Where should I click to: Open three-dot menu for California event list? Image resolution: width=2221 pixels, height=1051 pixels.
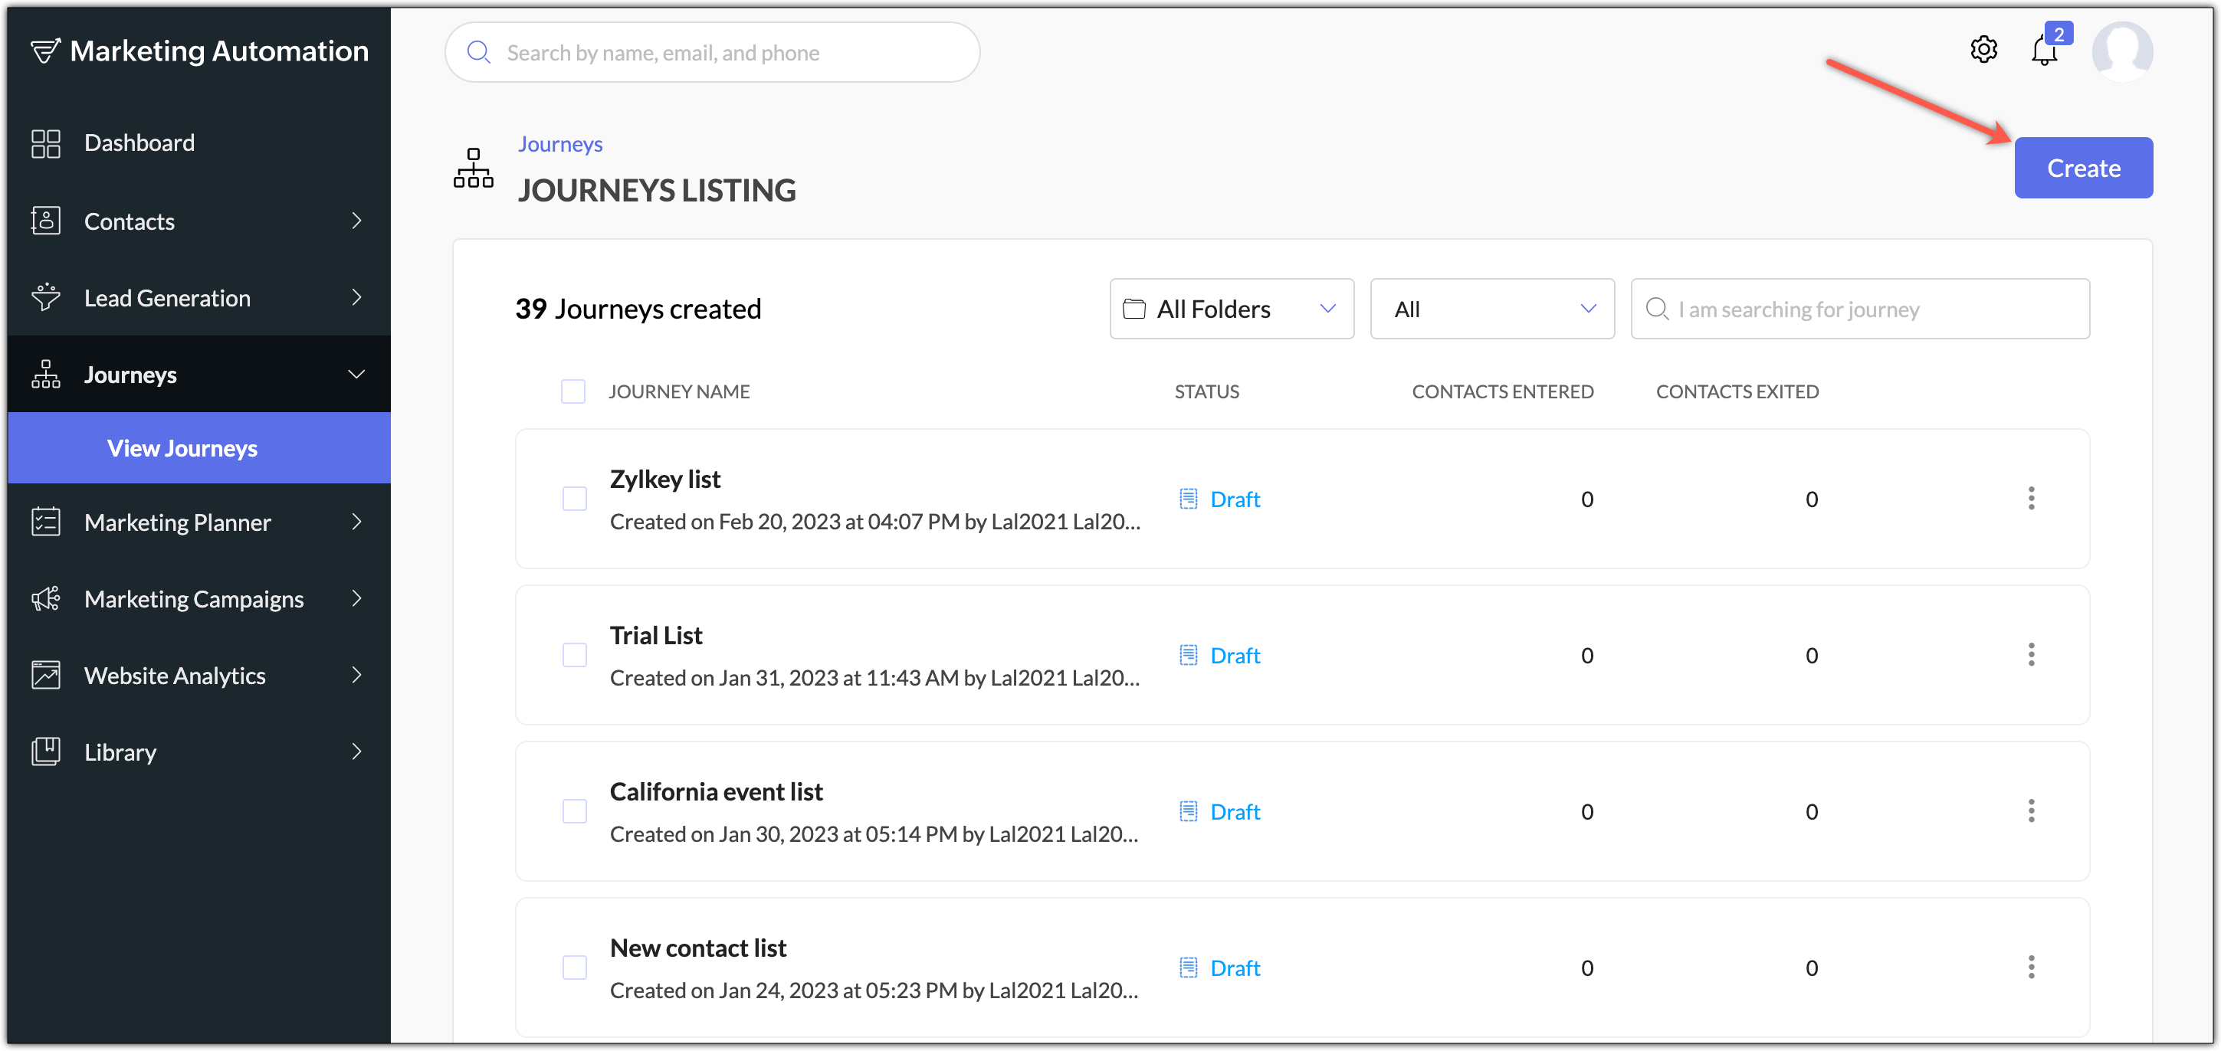(x=2030, y=810)
